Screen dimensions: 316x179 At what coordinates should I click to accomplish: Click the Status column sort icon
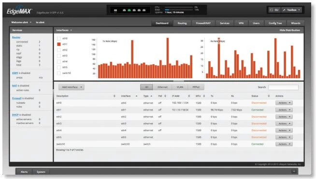269,96
